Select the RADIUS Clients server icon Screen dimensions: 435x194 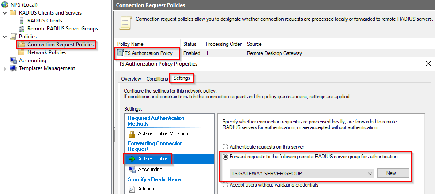[21, 21]
